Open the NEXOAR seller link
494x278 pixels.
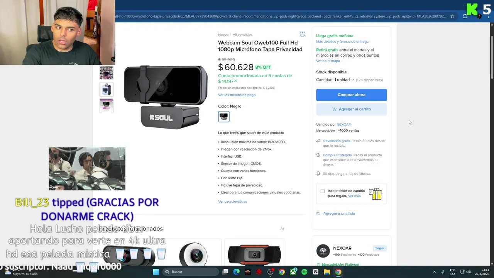coord(343,125)
